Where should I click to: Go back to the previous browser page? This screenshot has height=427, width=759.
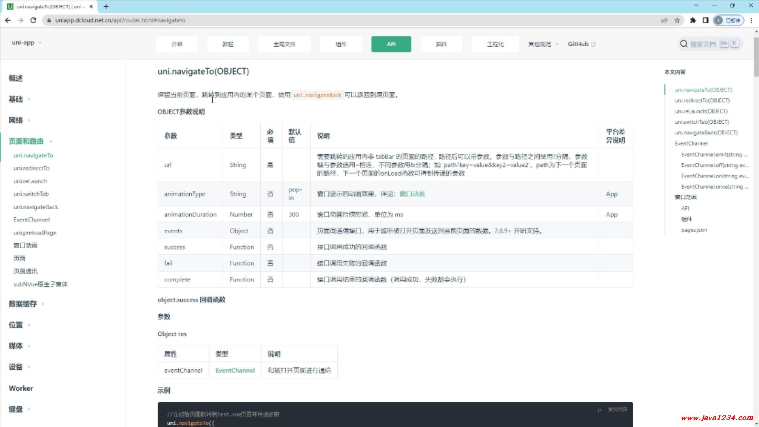pos(8,20)
